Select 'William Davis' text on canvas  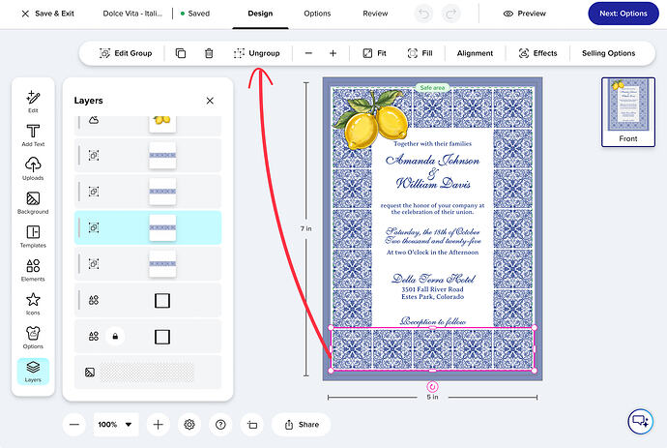tap(433, 184)
